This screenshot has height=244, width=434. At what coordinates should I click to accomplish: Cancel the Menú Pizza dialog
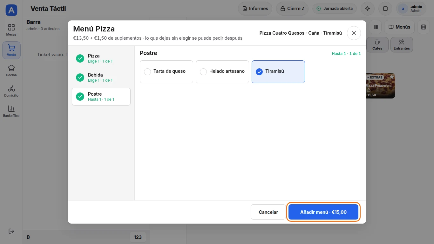[268, 212]
